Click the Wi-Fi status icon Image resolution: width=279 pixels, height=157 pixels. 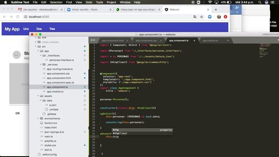(x=210, y=2)
